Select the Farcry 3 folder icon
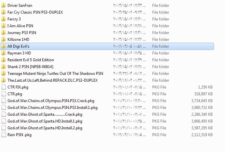This screenshot has height=152, width=225. click(4, 19)
